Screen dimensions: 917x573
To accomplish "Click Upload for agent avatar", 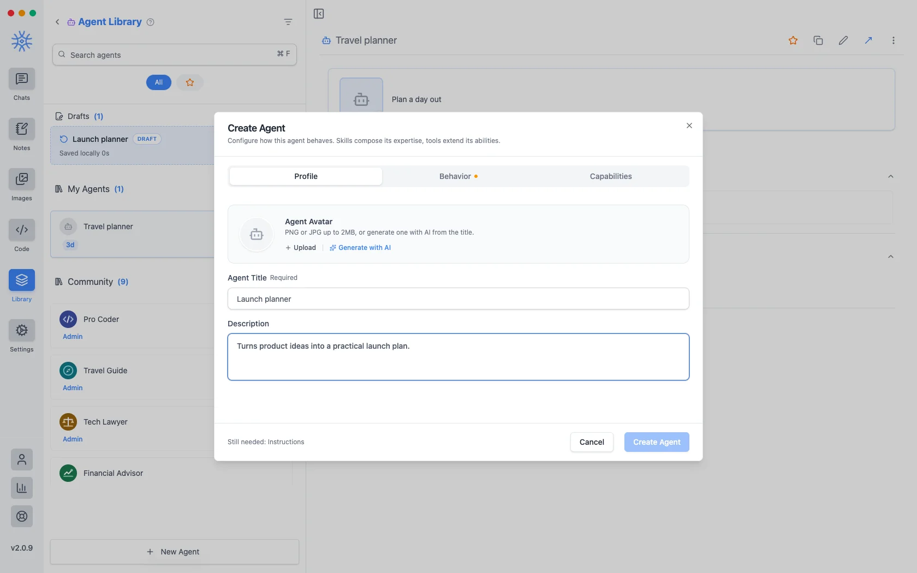I will 301,248.
